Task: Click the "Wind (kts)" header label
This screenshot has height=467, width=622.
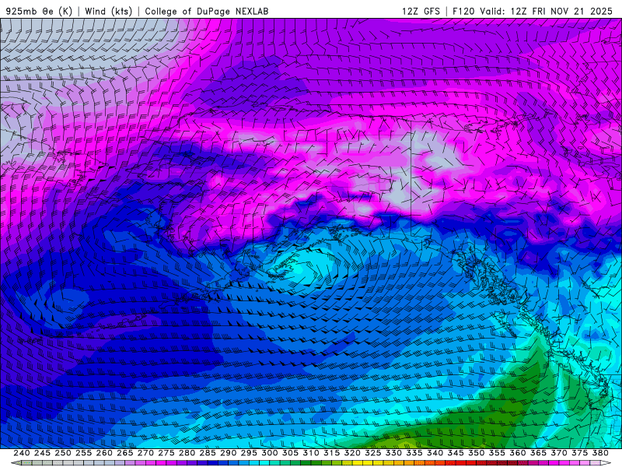Action: pos(109,11)
